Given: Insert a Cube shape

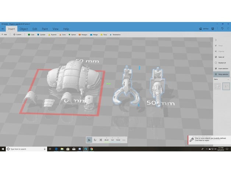Looking at the screenshot, I should click(31, 34).
